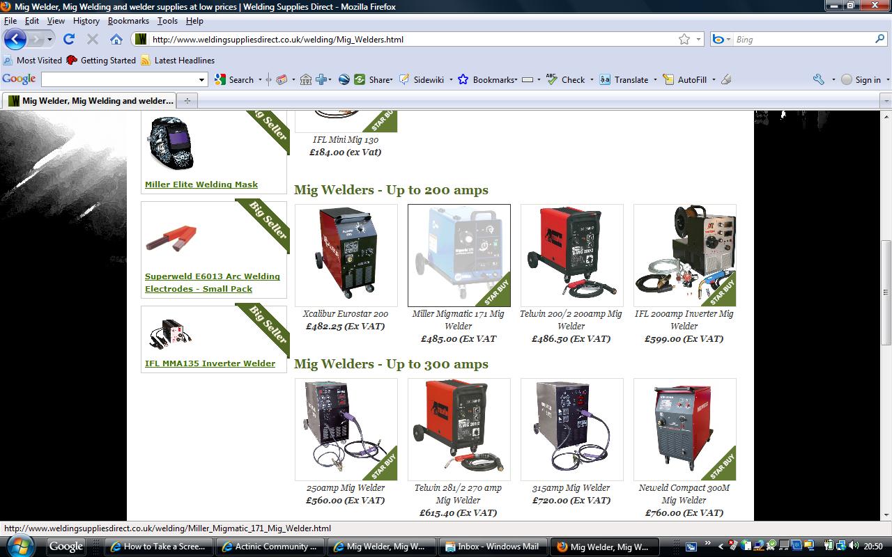Click Google Toolbar Translate button

624,79
